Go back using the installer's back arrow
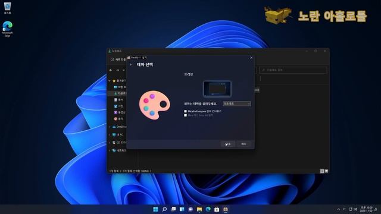Image resolution: width=381 pixels, height=214 pixels. [x=131, y=65]
